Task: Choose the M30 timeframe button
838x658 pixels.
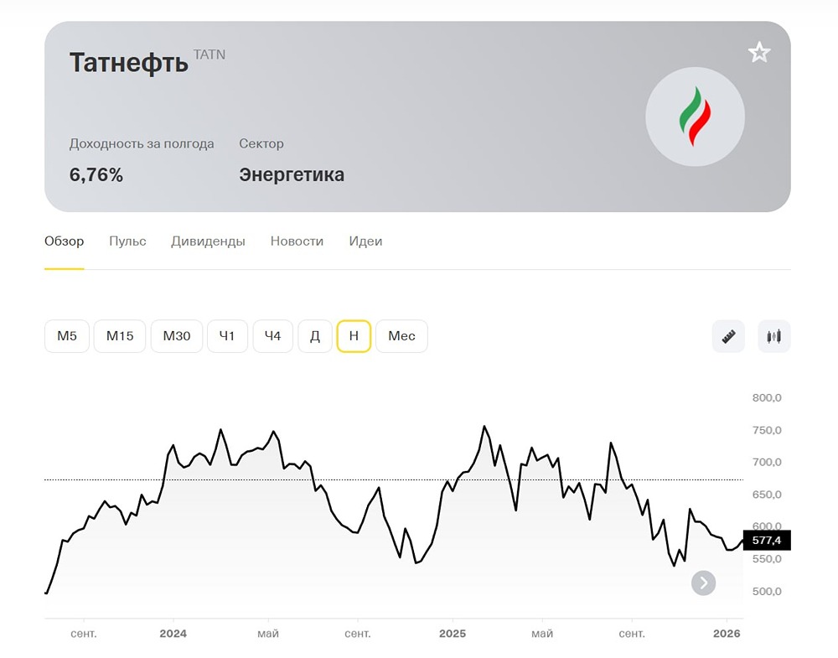Action: click(177, 336)
